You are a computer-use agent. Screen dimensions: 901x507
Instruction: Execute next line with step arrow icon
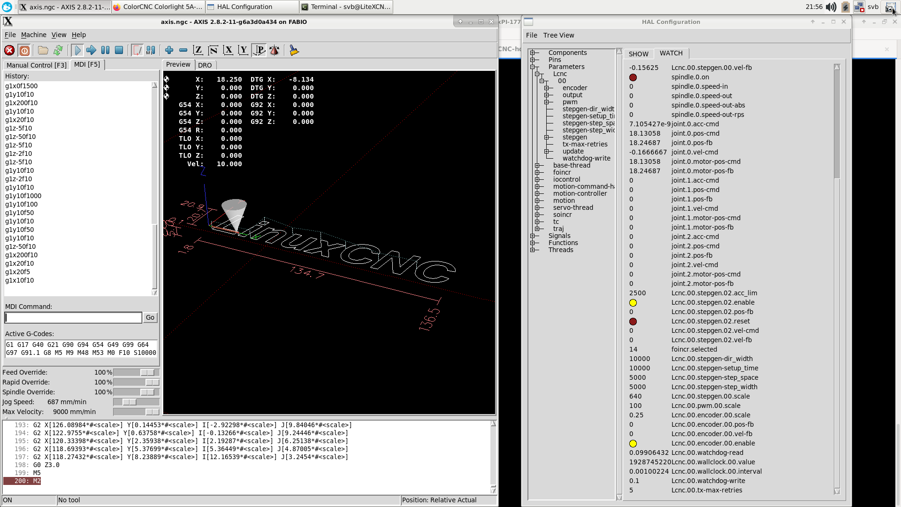[x=92, y=50]
